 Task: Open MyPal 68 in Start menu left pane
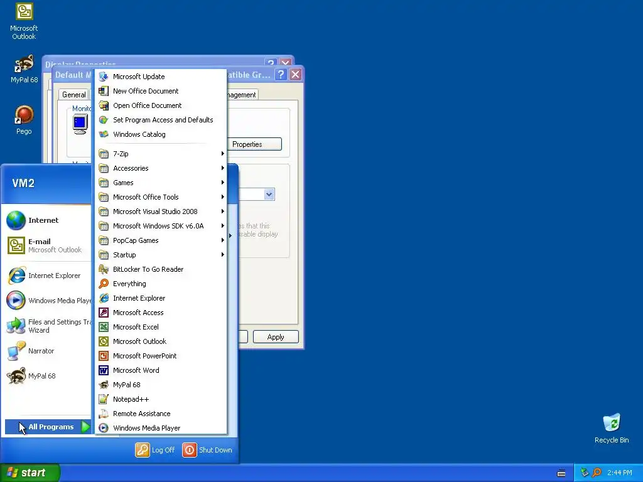(x=48, y=376)
